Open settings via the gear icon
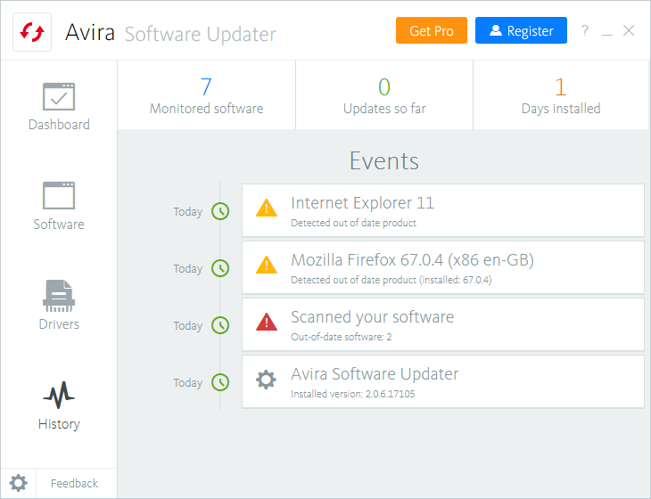The width and height of the screenshot is (651, 499). (19, 484)
